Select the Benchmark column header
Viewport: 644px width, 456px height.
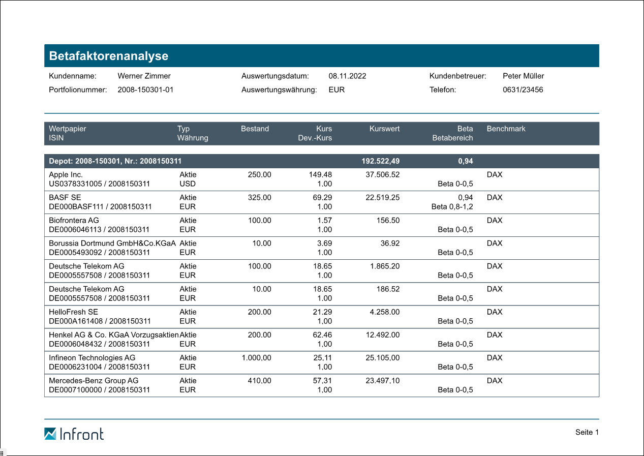(x=506, y=129)
